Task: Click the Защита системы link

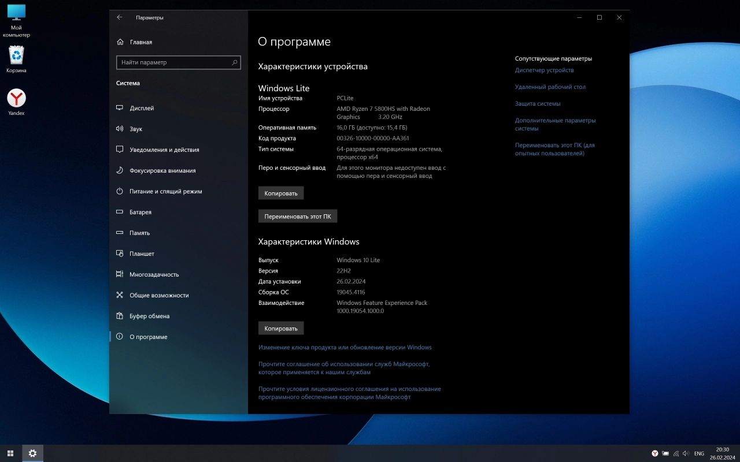Action: pyautogui.click(x=538, y=103)
